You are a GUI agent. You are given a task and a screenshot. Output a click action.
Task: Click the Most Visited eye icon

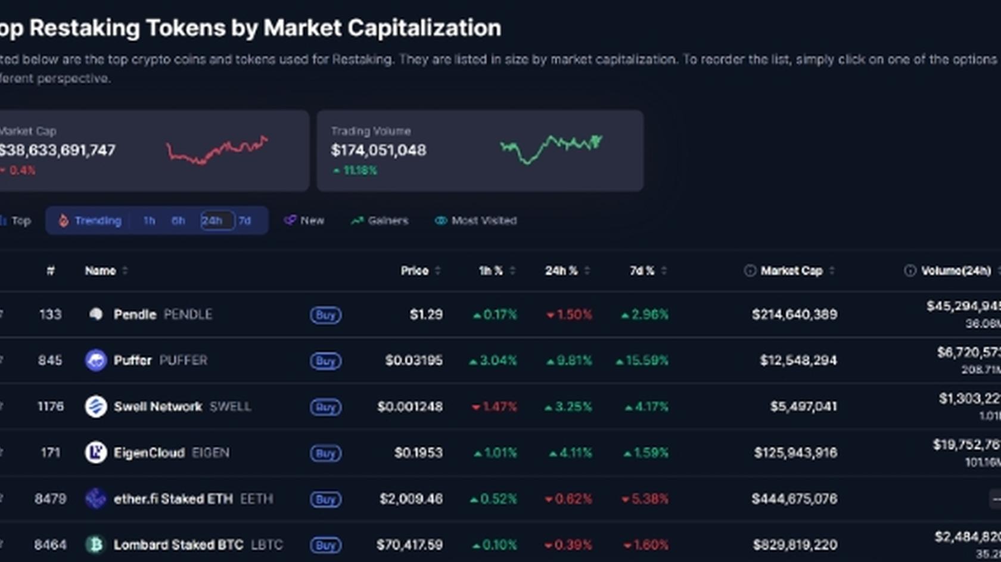[440, 220]
